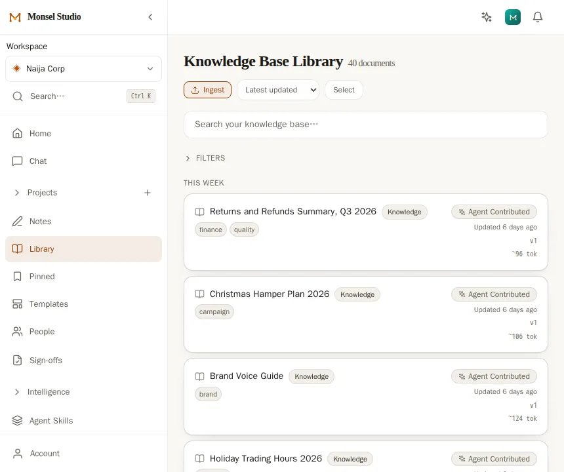Screen dimensions: 564x472
Task: Click the Home house icon
Action: pyautogui.click(x=17, y=133)
